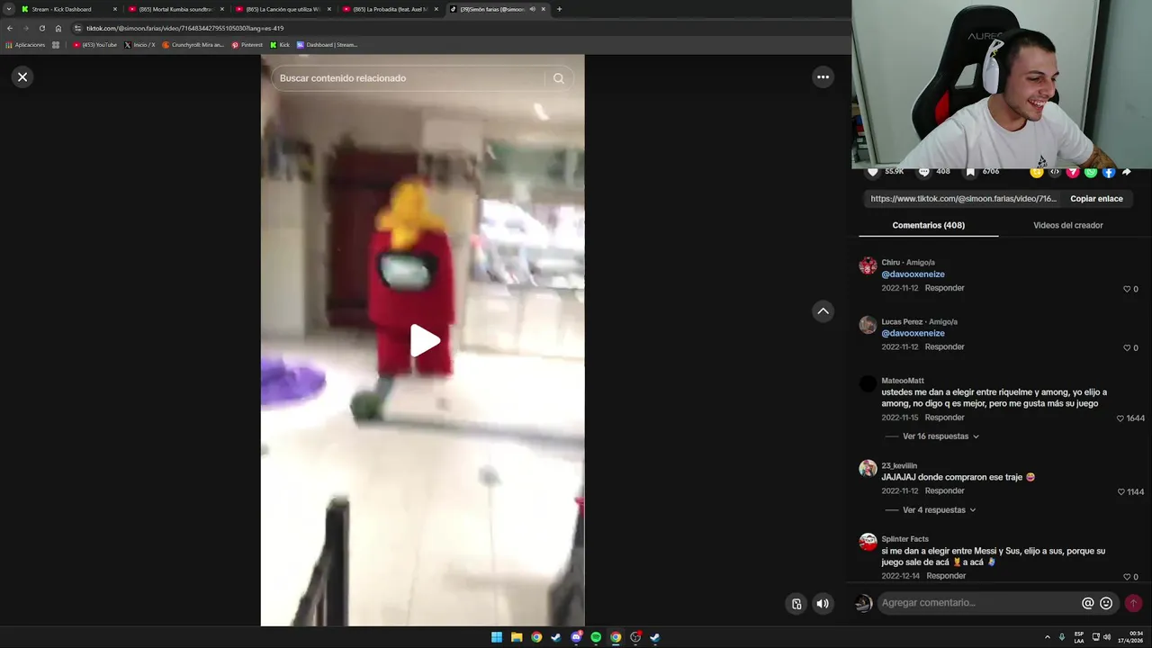Select the video URL text field
The width and height of the screenshot is (1152, 648).
pos(963,199)
